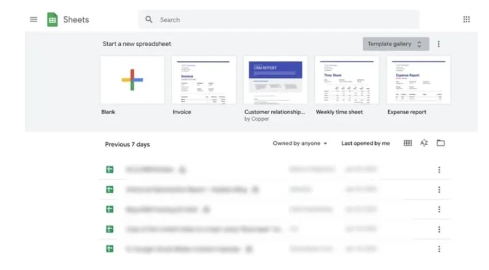
Task: Open the file picker folder icon
Action: tap(441, 143)
